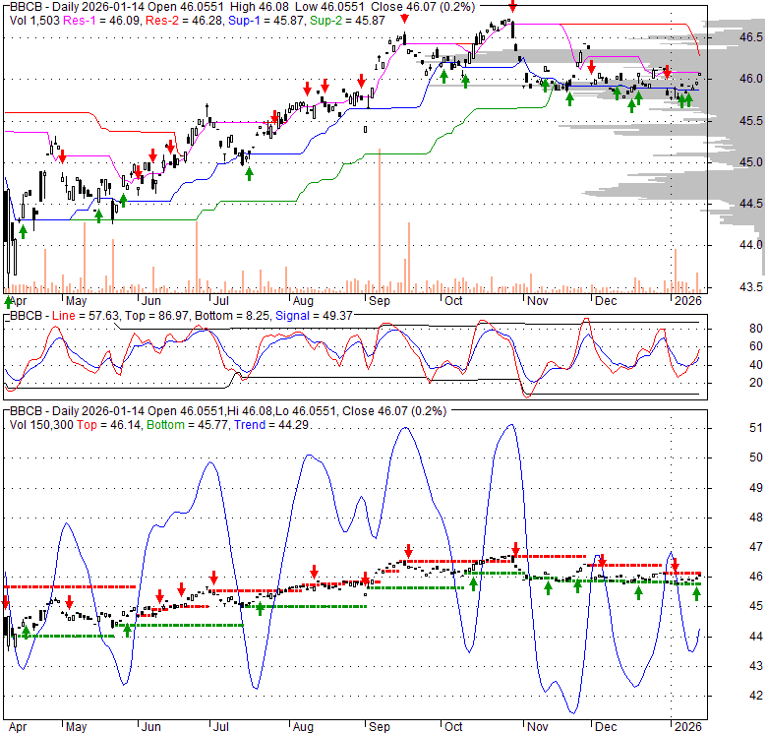Click the green up arrow below mid-July candles in the top chart
This screenshot has width=767, height=733.
point(249,173)
